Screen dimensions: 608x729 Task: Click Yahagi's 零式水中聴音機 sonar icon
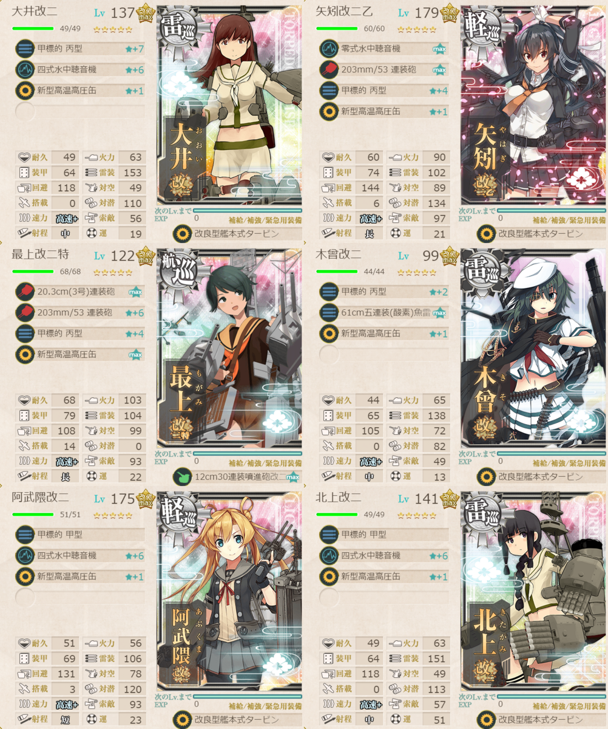point(329,49)
